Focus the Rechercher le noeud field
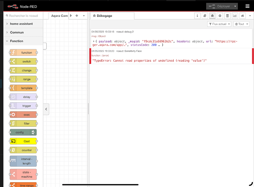This screenshot has height=187, width=254. click(23, 16)
